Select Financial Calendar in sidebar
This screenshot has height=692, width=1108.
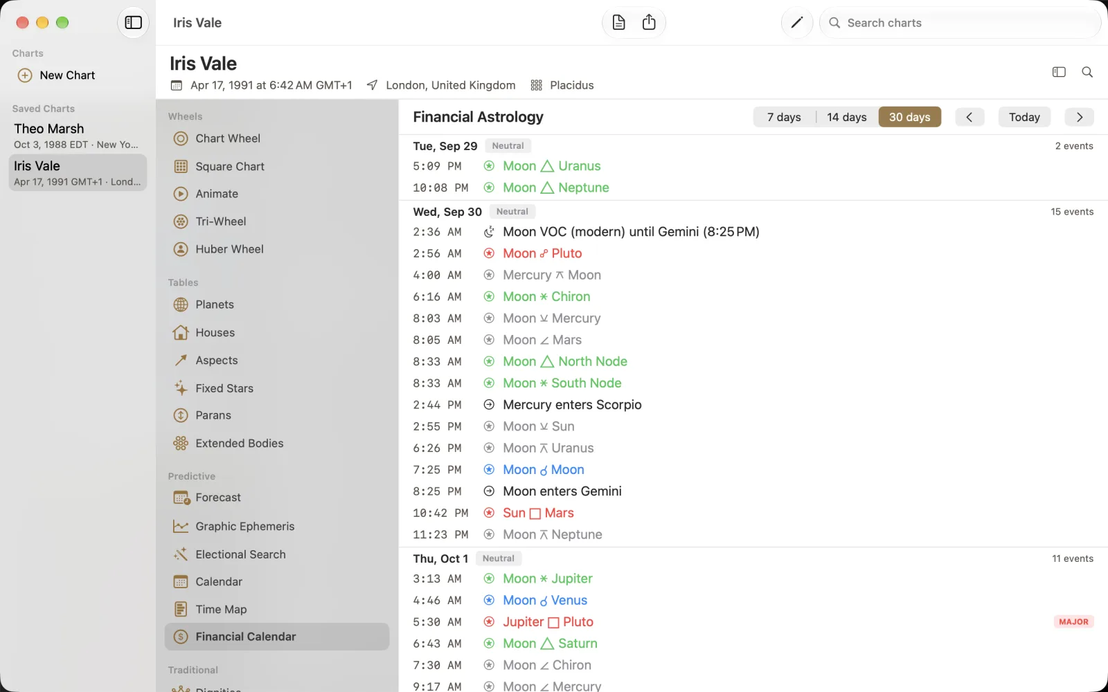click(x=277, y=637)
